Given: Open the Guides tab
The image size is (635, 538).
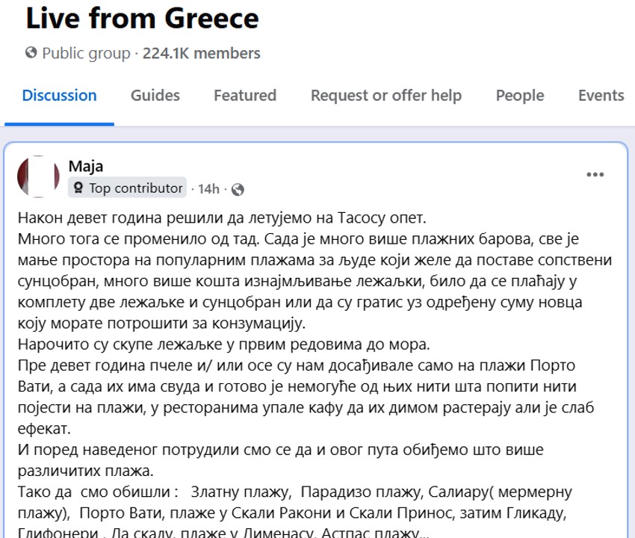Looking at the screenshot, I should click(155, 96).
